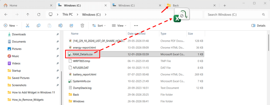Screen dimensions: 270x105
Task: Sort by the Date modified column header
Action: [137, 34]
